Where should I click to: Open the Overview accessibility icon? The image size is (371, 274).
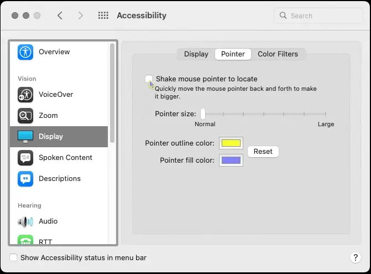(x=25, y=52)
